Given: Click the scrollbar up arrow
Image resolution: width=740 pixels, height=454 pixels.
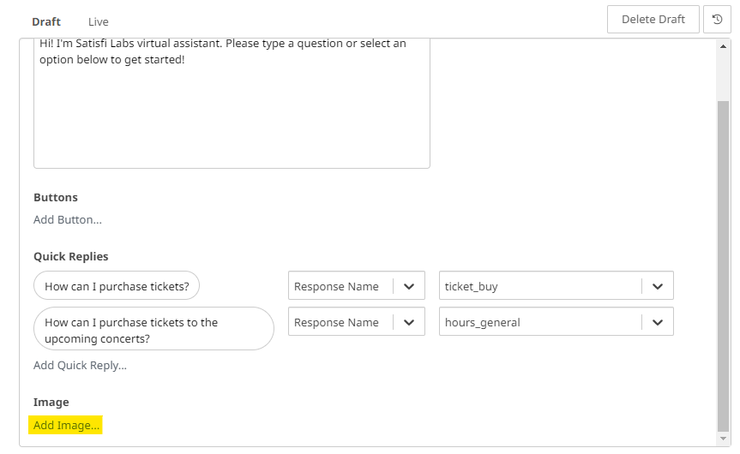Looking at the screenshot, I should [723, 46].
